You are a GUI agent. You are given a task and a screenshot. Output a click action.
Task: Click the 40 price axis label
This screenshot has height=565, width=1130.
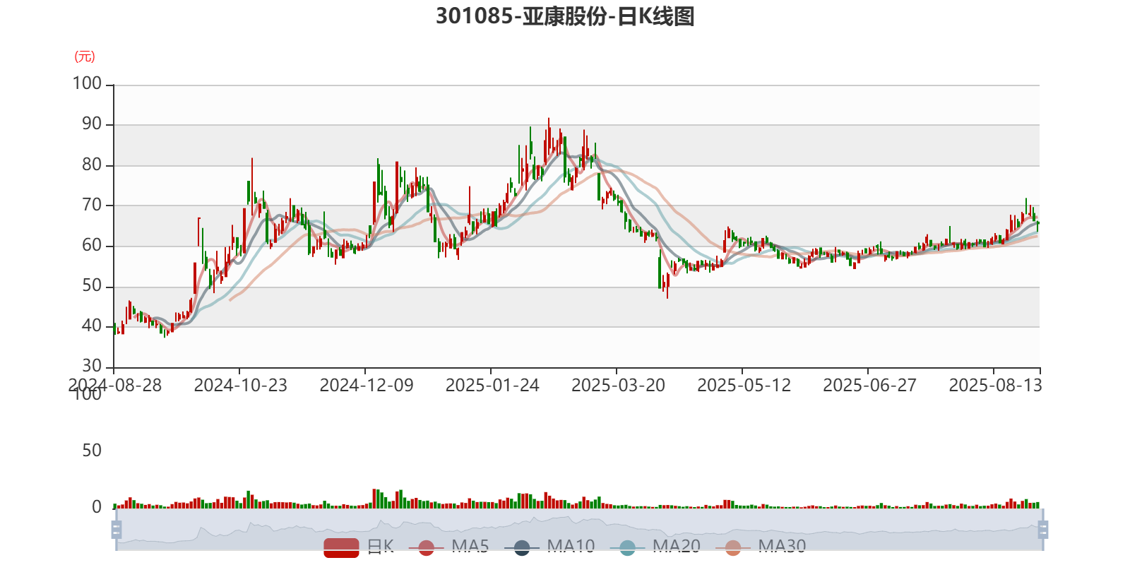click(x=92, y=326)
